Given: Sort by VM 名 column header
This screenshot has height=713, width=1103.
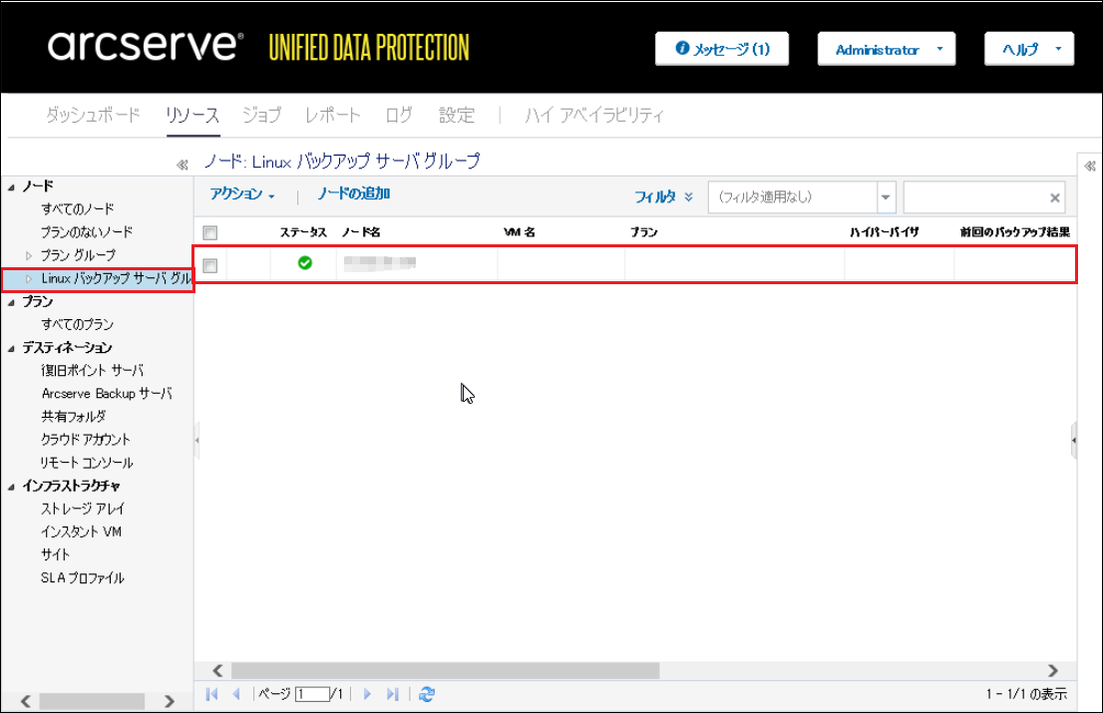Looking at the screenshot, I should [520, 232].
